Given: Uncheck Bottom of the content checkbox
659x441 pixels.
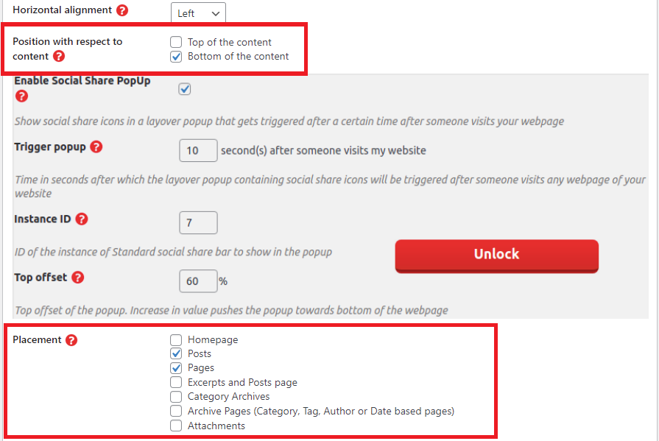Looking at the screenshot, I should click(176, 57).
